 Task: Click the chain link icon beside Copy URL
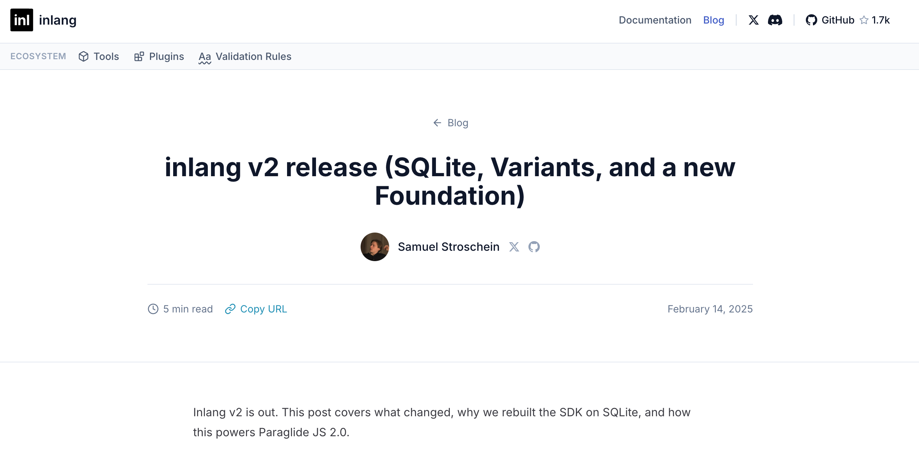click(x=230, y=309)
